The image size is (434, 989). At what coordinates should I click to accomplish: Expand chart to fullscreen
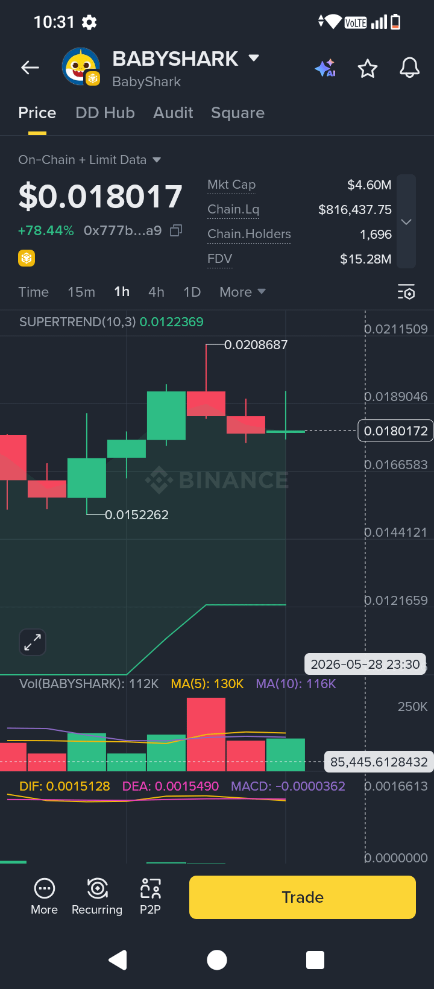click(33, 642)
